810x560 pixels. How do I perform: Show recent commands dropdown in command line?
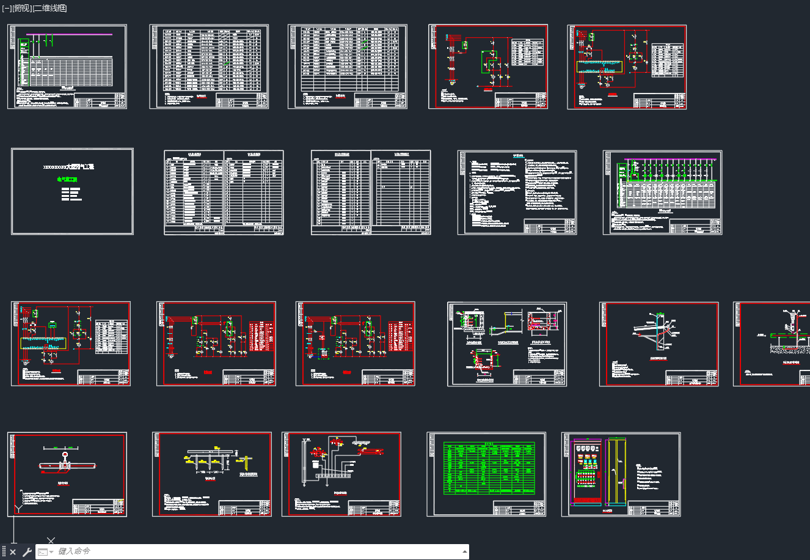[x=45, y=552]
